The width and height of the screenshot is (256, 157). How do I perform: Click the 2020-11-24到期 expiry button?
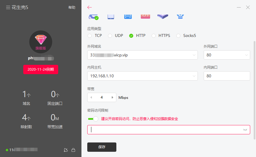click(x=41, y=69)
